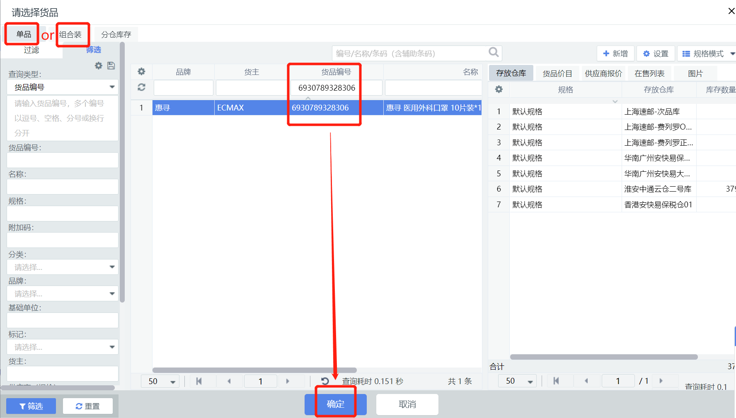The image size is (736, 418).
Task: Click 新增 add button
Action: point(615,53)
